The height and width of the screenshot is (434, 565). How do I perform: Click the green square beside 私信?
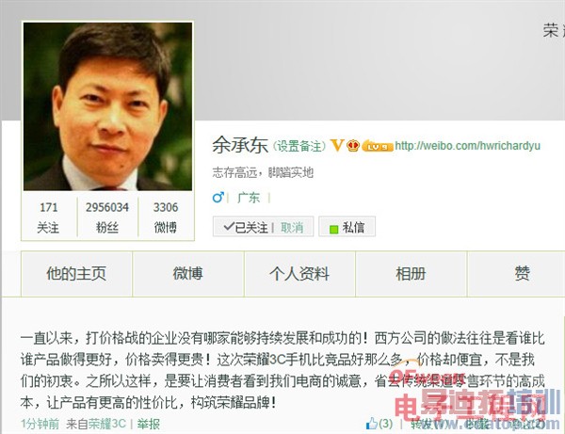pos(333,229)
